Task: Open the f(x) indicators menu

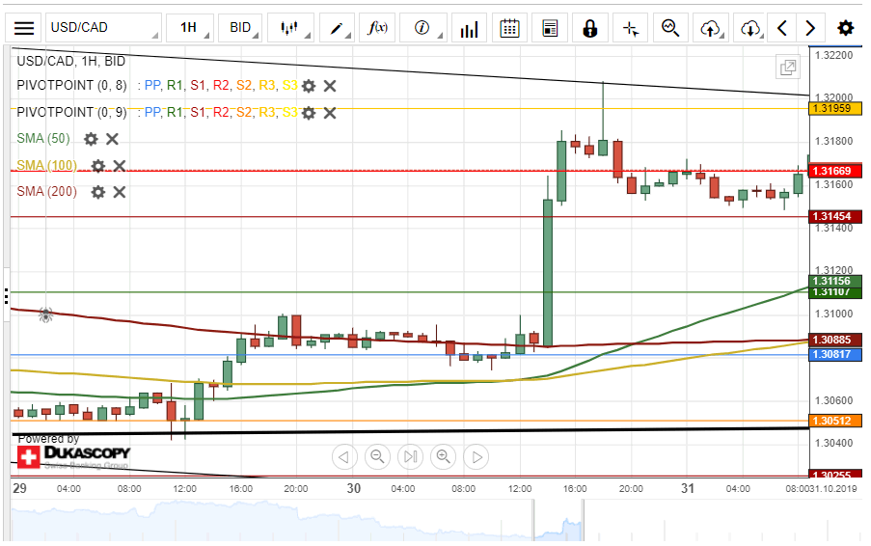Action: [x=378, y=28]
